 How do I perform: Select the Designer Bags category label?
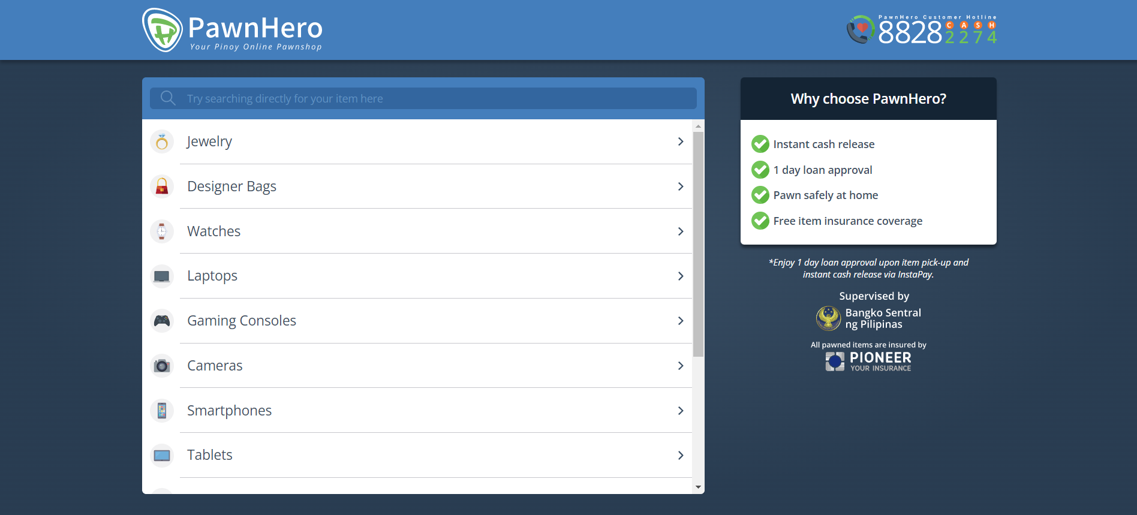tap(231, 186)
